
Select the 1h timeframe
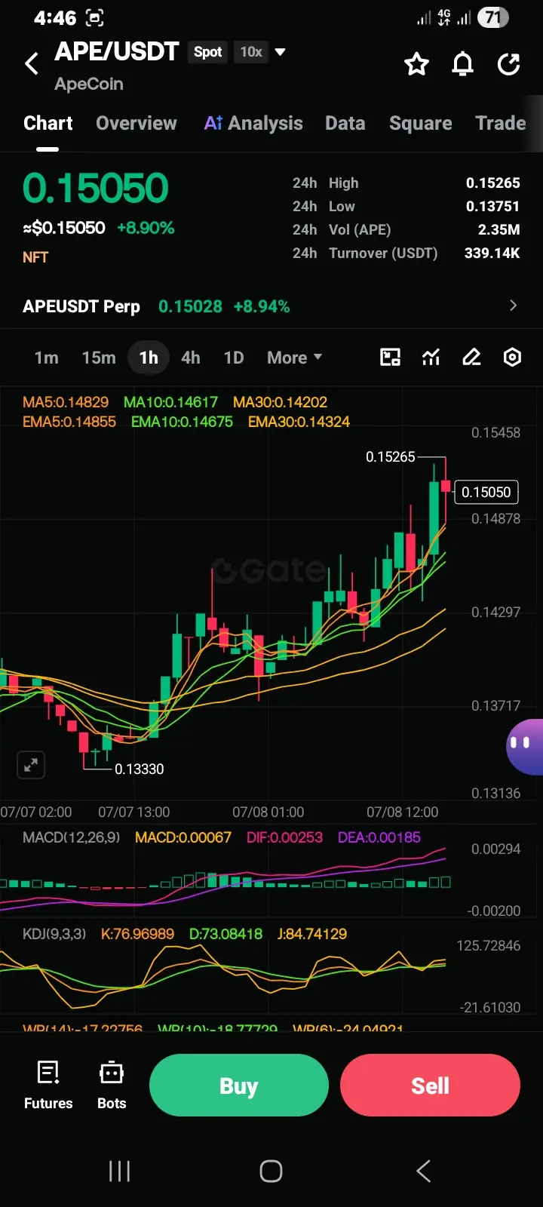click(149, 358)
